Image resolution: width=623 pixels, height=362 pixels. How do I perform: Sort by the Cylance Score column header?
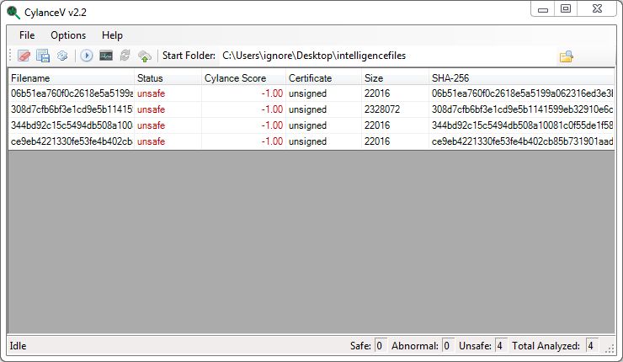click(x=242, y=78)
